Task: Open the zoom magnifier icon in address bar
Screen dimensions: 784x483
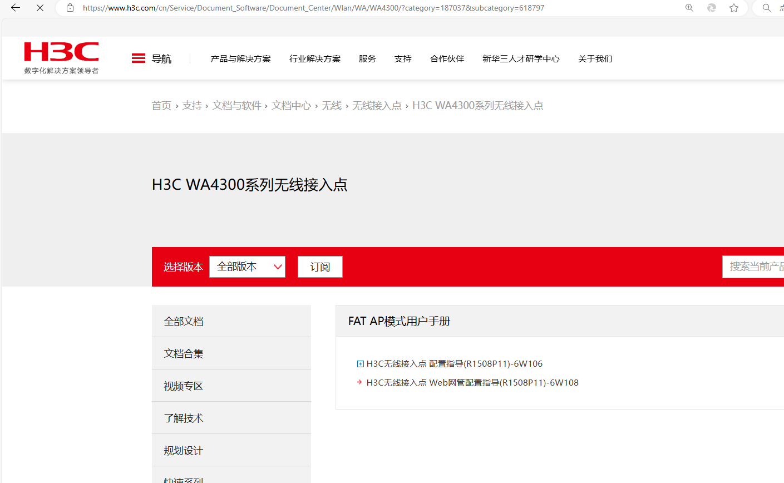Action: pyautogui.click(x=689, y=8)
